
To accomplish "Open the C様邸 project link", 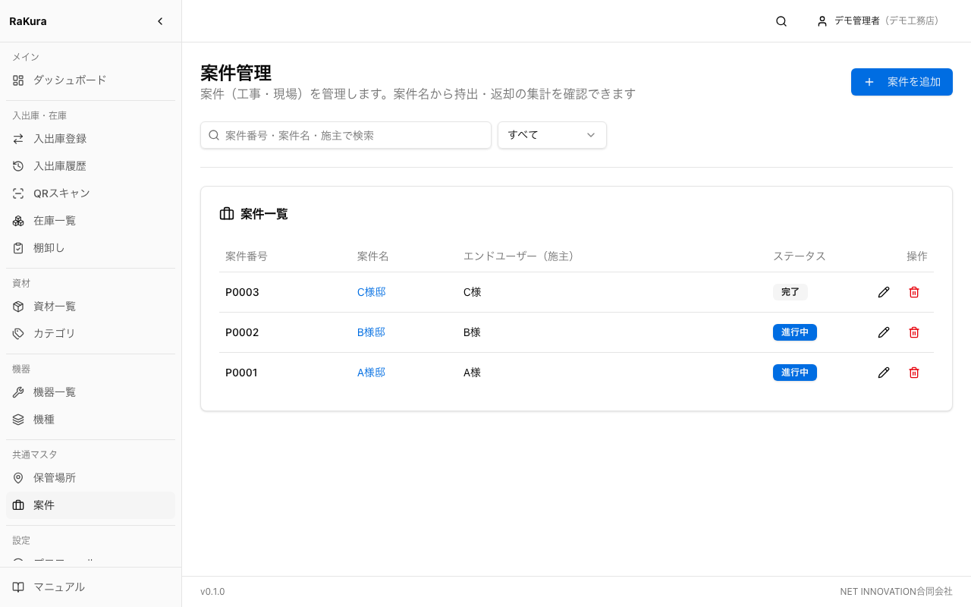I will pyautogui.click(x=372, y=292).
